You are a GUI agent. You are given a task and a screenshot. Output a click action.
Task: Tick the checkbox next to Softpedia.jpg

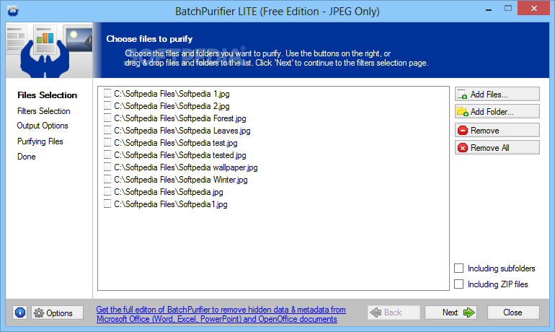(107, 191)
